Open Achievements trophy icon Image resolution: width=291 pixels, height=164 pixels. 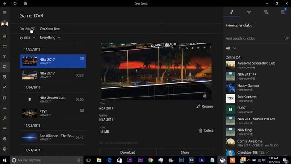tap(5, 56)
